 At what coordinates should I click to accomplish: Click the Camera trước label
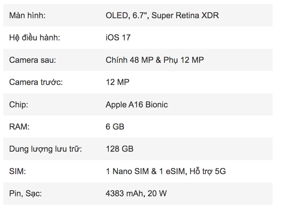point(36,82)
